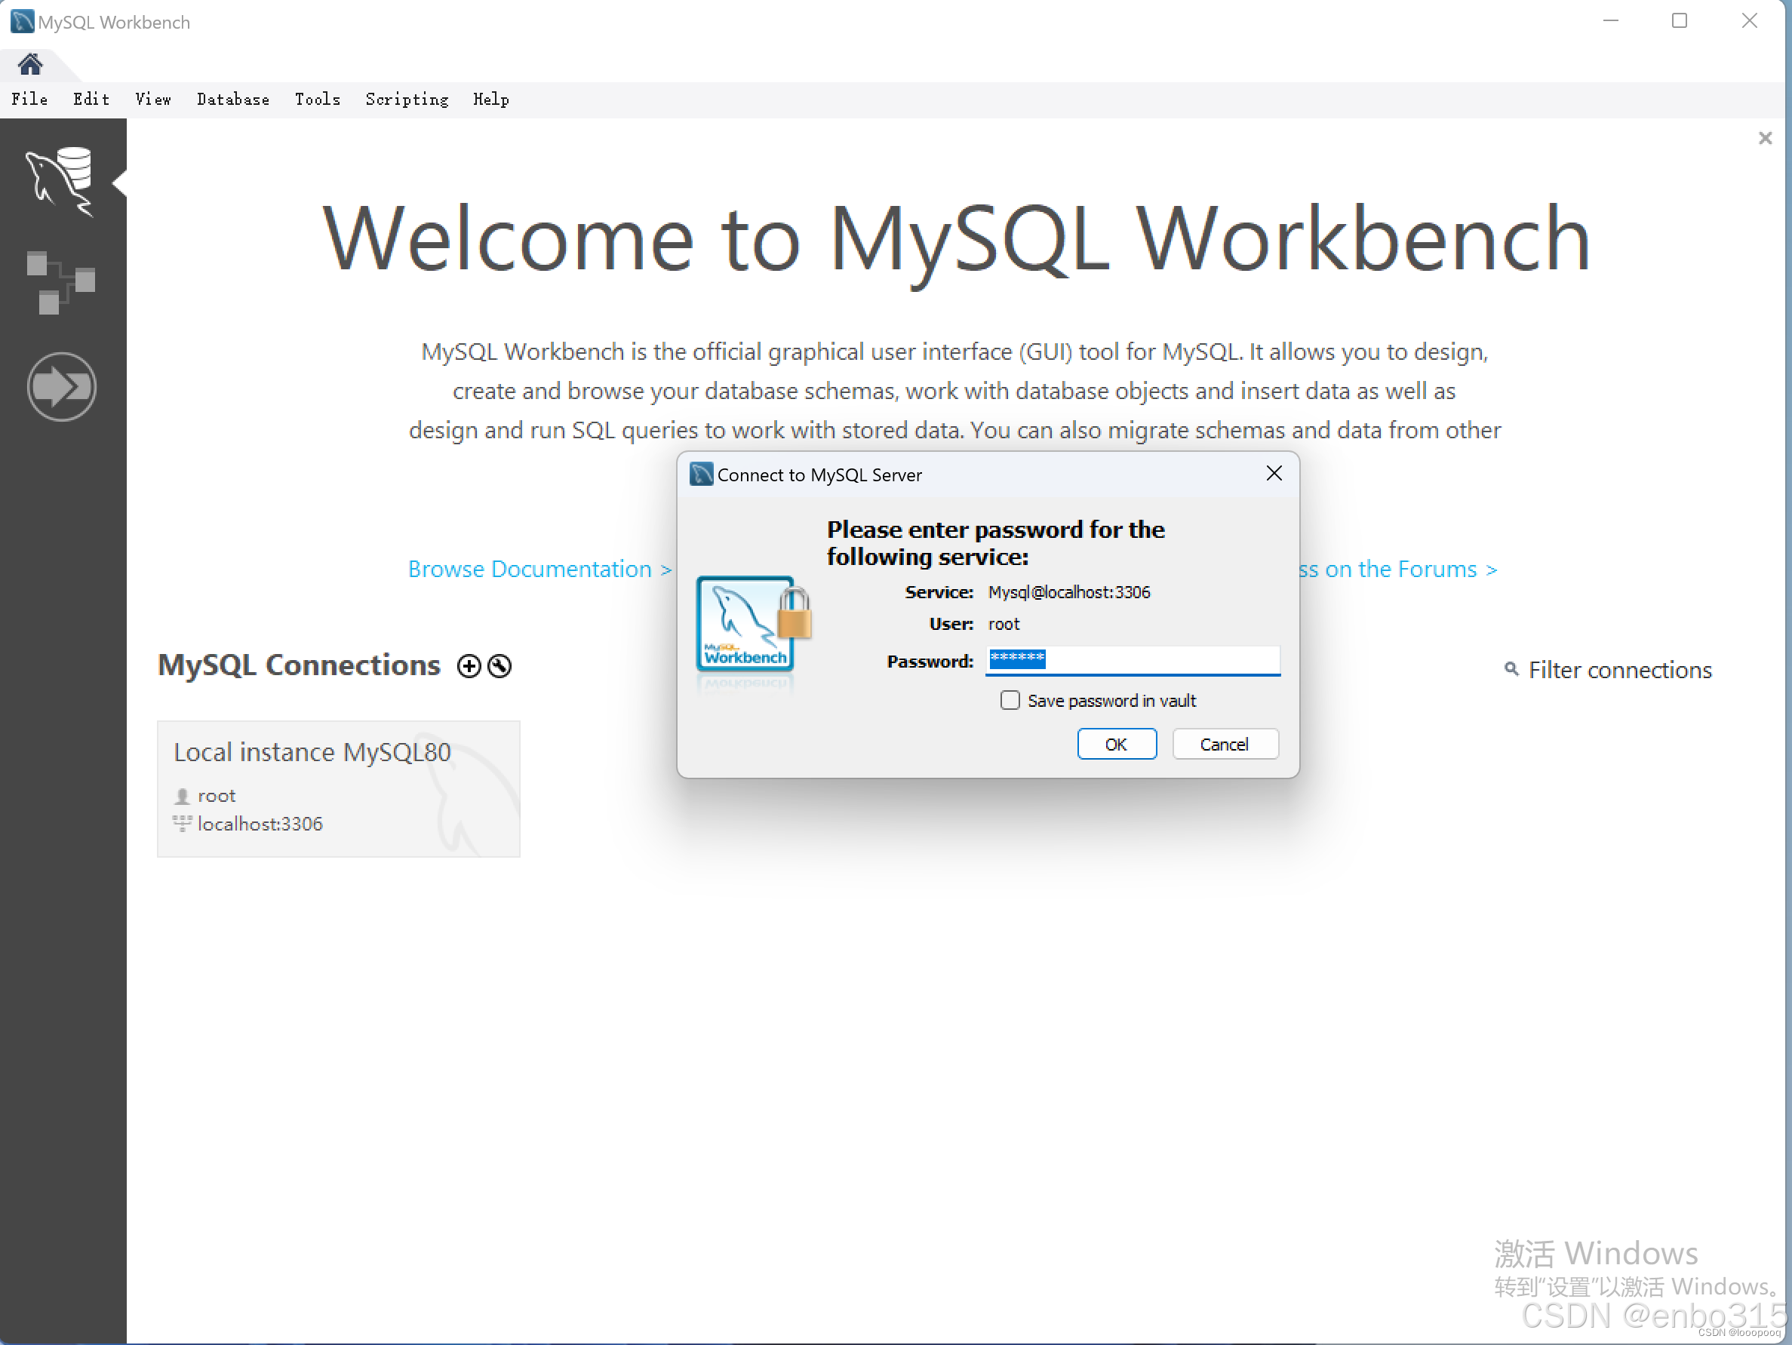This screenshot has width=1792, height=1345.
Task: Open the Database menu
Action: point(232,100)
